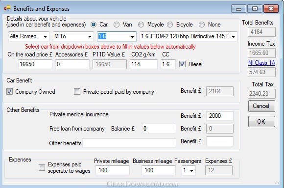Click the Other benefits Benefit £ field
Viewport: 284px width, 188px height.
(x=220, y=141)
